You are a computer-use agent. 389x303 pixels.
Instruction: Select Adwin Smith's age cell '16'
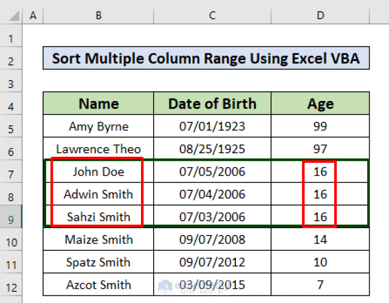pos(321,194)
